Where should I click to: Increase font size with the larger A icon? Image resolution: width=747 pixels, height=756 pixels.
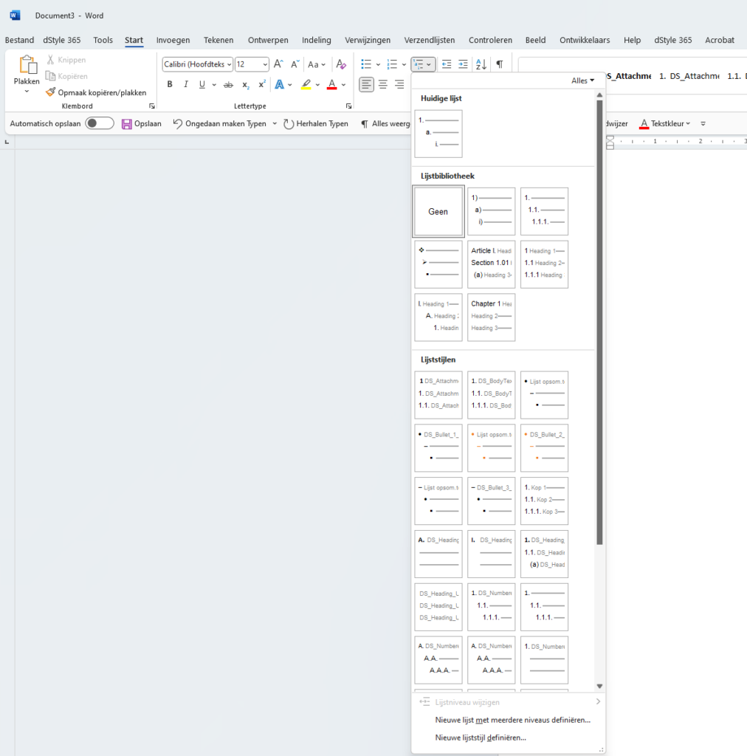(x=278, y=63)
